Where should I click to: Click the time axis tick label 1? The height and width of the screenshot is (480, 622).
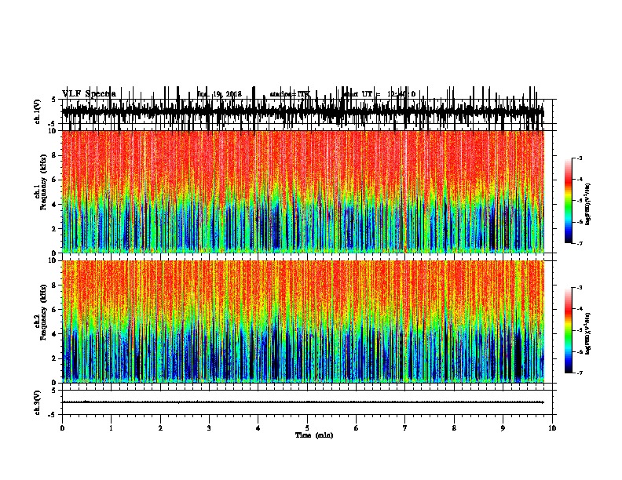click(x=111, y=428)
